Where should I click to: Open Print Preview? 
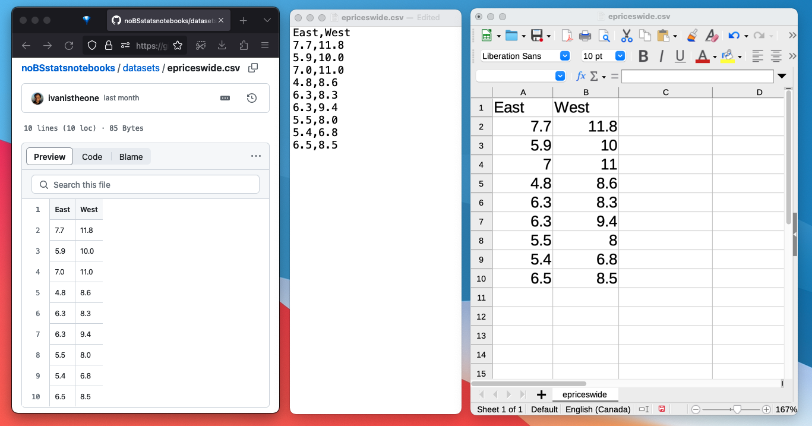[604, 36]
